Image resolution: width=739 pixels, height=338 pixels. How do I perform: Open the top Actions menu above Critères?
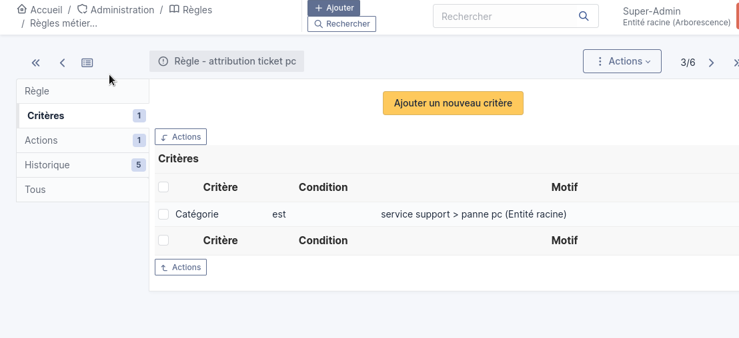(x=181, y=137)
